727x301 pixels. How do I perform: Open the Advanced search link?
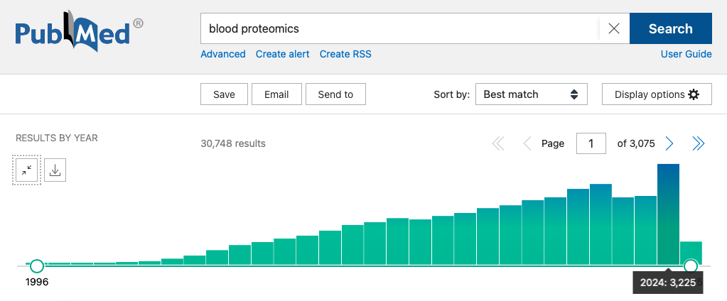click(x=222, y=54)
